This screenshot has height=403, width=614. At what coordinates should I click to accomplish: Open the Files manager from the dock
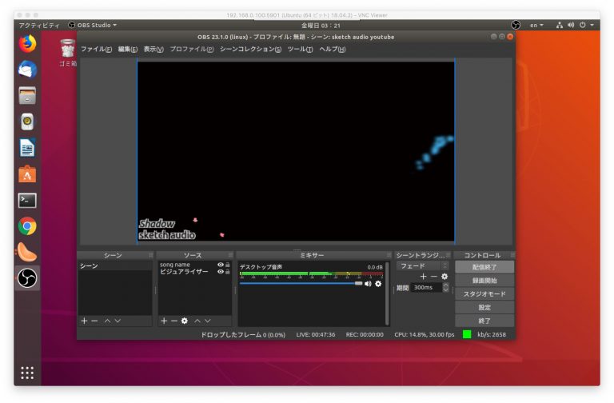point(27,96)
